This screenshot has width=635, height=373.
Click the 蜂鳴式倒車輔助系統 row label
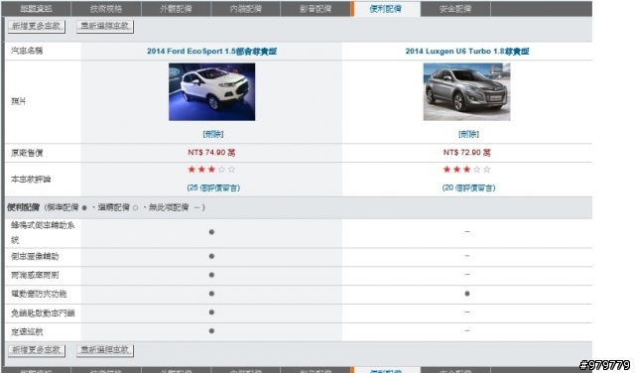(x=43, y=233)
